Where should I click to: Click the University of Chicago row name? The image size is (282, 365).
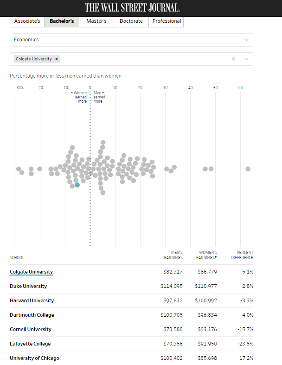coord(34,358)
